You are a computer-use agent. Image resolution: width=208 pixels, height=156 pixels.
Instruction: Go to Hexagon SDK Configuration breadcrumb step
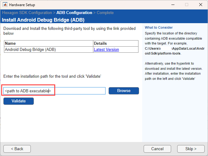pos(27,13)
